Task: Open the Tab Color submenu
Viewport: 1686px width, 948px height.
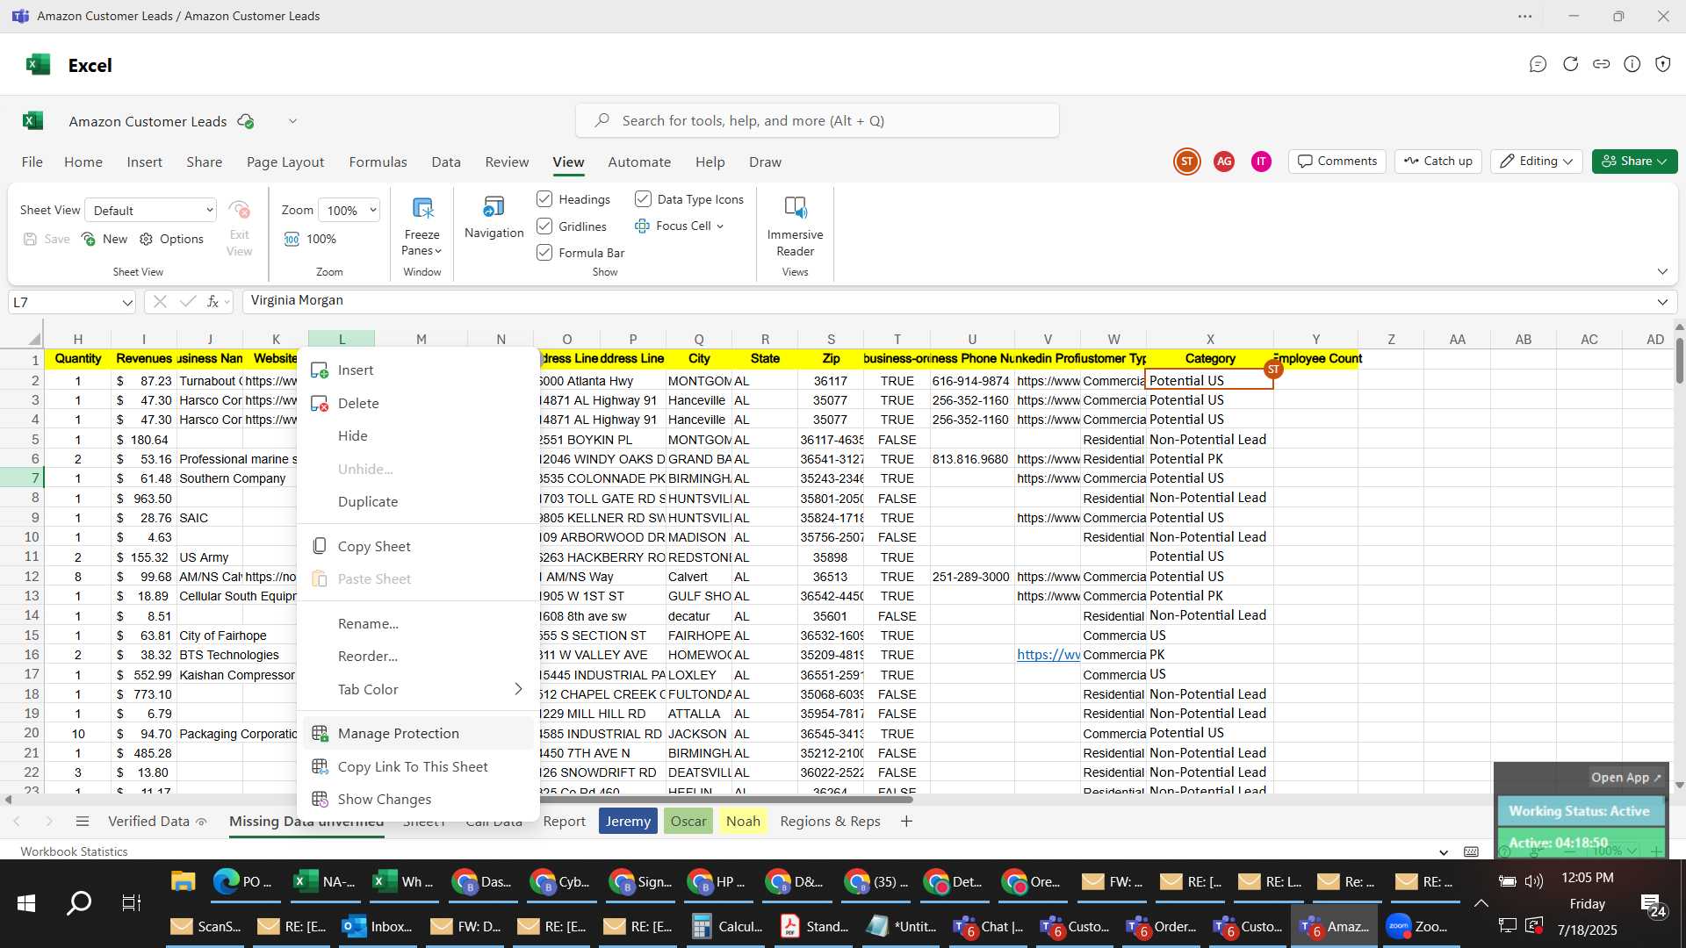Action: 418,689
